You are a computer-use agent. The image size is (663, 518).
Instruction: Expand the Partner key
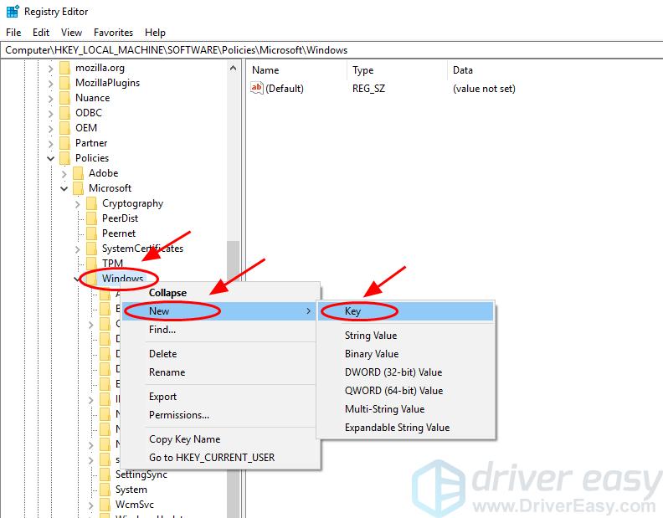tap(51, 143)
